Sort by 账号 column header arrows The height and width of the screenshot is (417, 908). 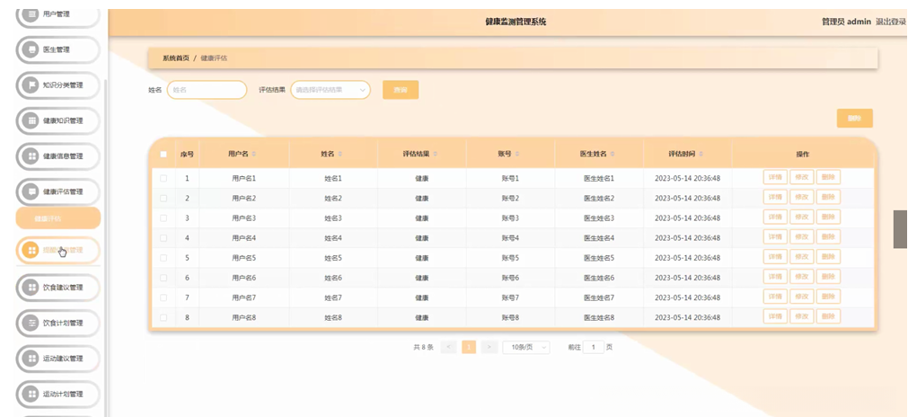pos(517,154)
